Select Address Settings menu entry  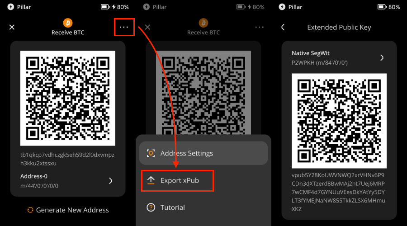tap(203, 153)
